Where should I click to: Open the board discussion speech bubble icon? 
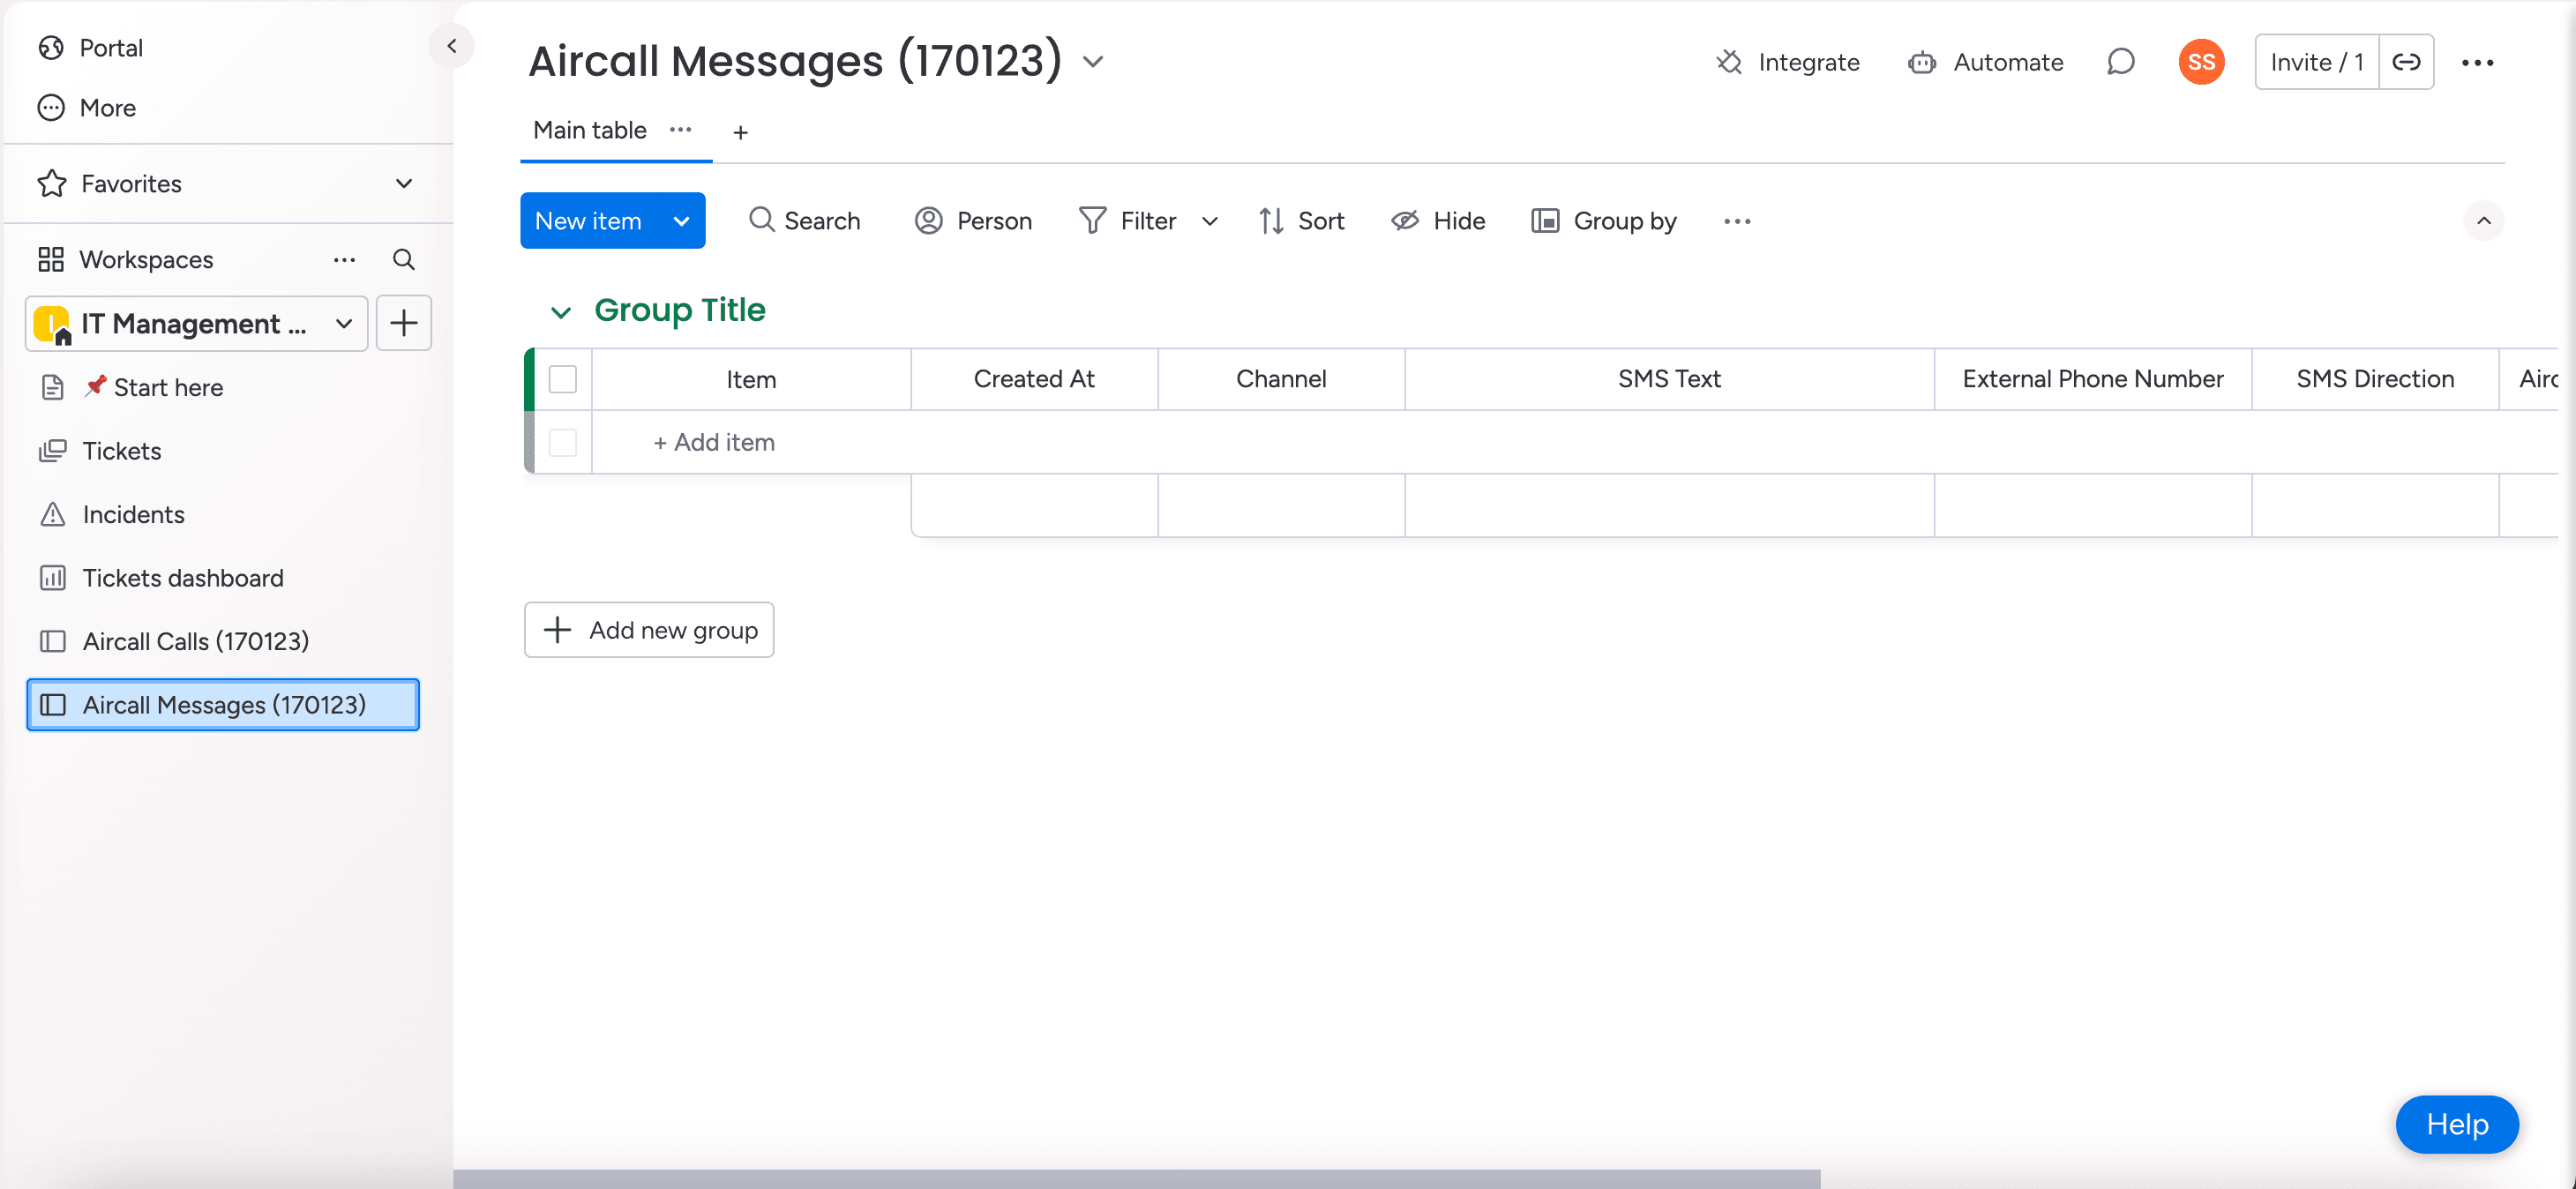tap(2120, 62)
